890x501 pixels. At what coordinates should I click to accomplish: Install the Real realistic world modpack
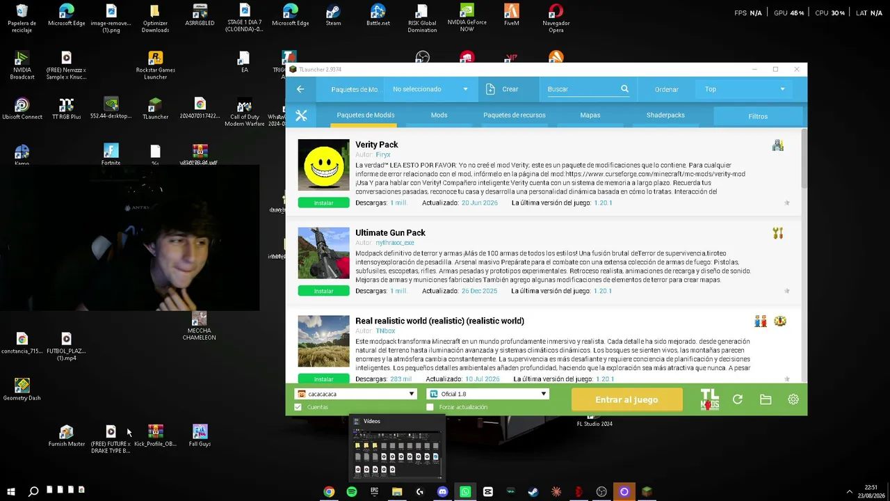[x=323, y=379]
